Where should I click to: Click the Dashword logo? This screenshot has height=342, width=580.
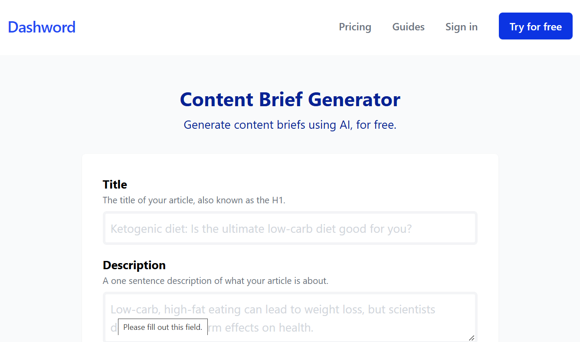coord(41,27)
